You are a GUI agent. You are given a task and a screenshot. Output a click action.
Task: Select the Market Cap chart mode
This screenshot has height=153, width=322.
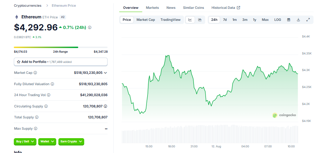[146, 20]
